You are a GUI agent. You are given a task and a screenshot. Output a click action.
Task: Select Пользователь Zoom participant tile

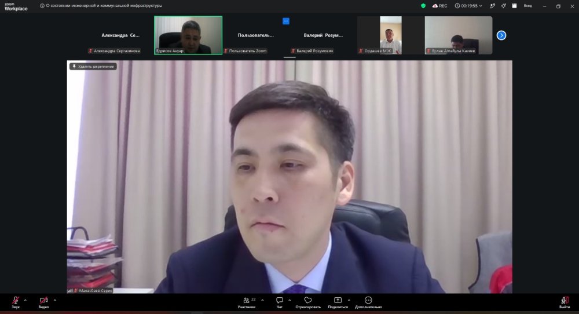point(256,35)
